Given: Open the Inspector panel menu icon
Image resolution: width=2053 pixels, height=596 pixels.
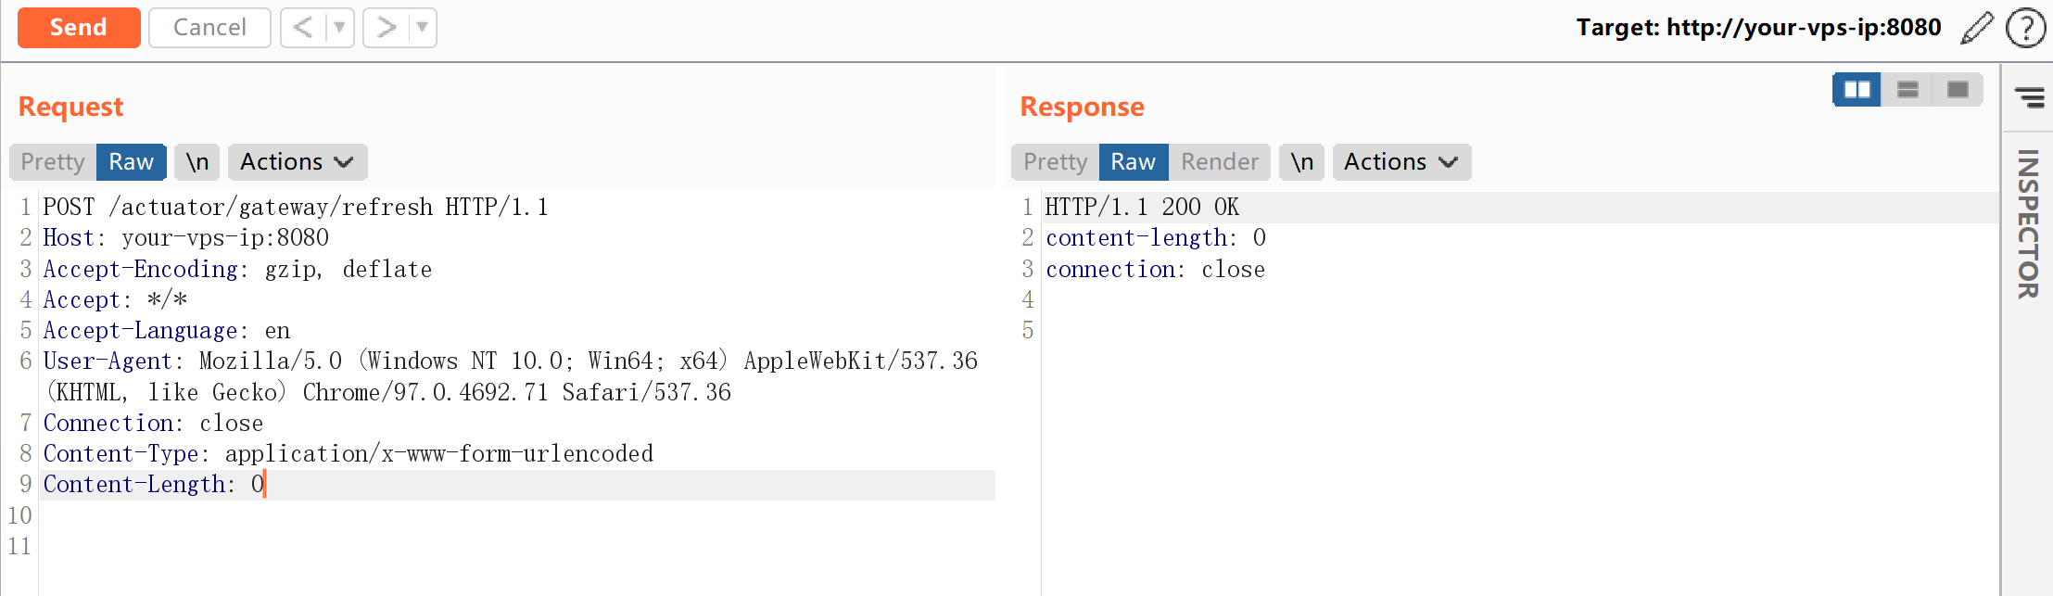Looking at the screenshot, I should [2029, 97].
